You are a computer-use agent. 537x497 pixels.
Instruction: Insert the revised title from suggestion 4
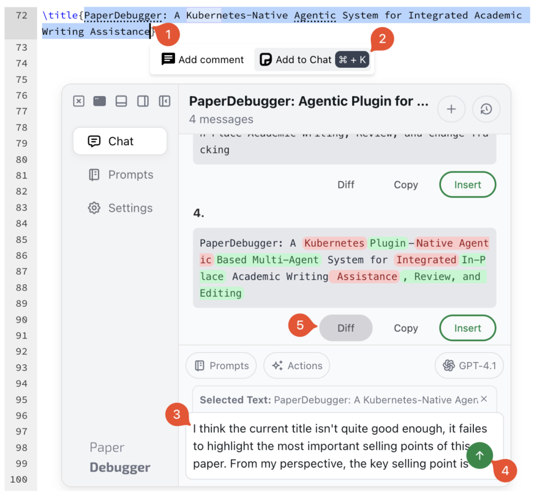pos(467,328)
